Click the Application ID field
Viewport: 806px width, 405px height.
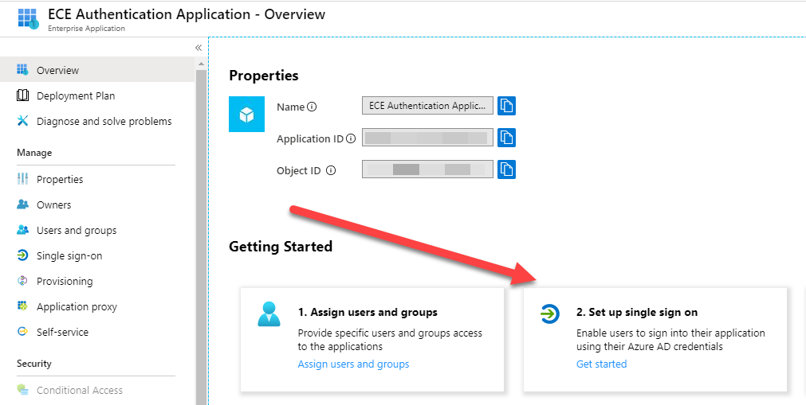427,138
